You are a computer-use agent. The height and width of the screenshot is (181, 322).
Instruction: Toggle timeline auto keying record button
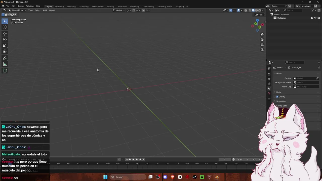[119, 159]
